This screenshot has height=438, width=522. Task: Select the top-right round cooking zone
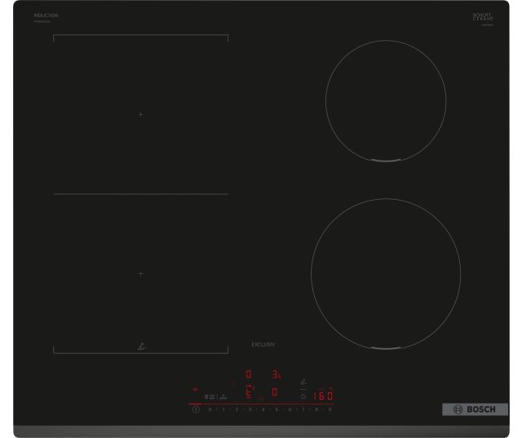tap(385, 101)
